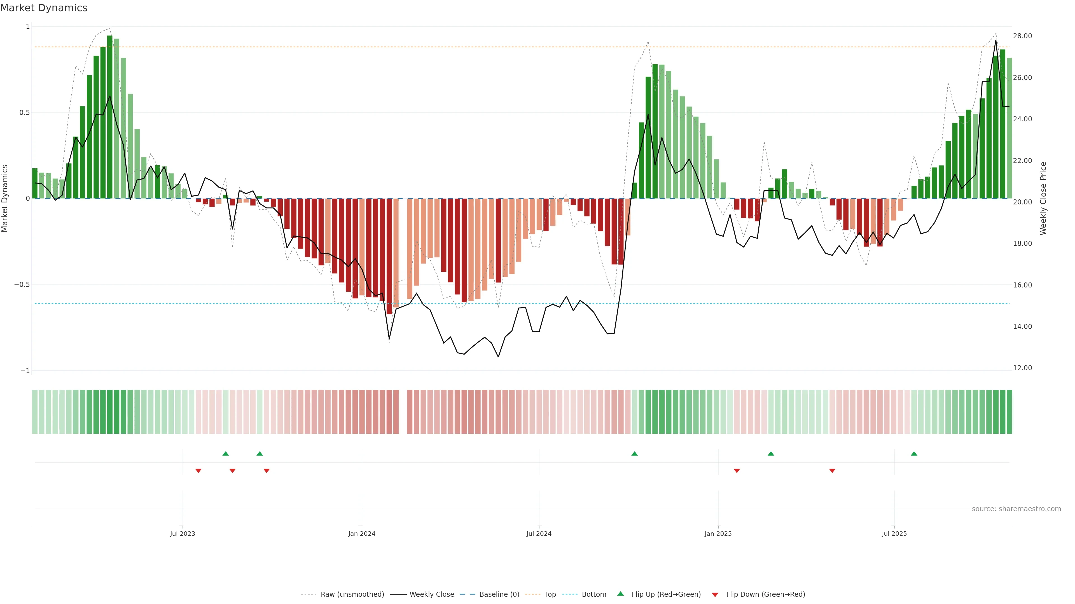
Task: Click the green flip-up marker nearest Jul 2025
Action: click(x=914, y=454)
